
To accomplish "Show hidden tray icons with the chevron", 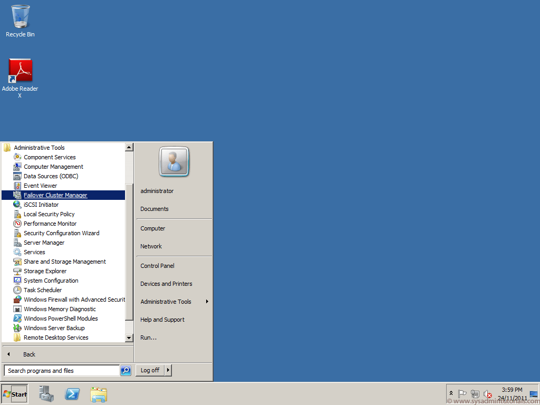I will click(451, 392).
